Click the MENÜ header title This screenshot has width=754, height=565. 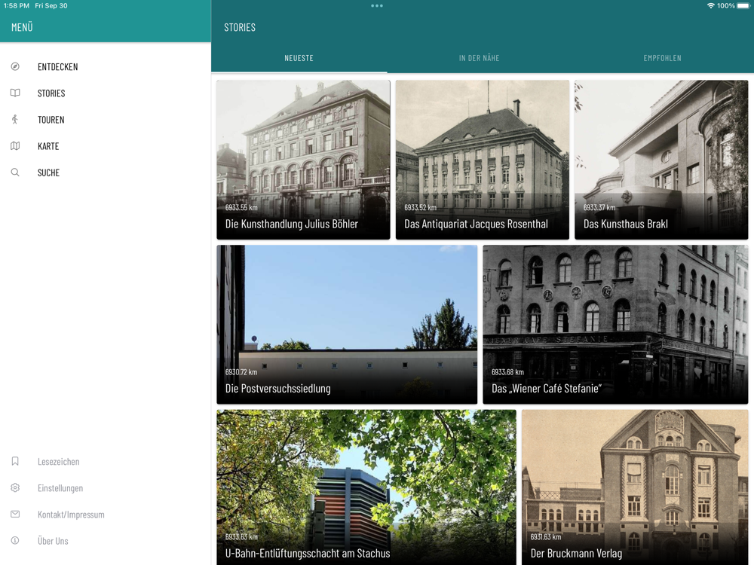tap(22, 27)
